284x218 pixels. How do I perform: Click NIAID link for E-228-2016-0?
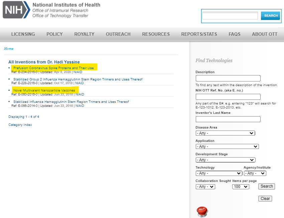point(79,83)
